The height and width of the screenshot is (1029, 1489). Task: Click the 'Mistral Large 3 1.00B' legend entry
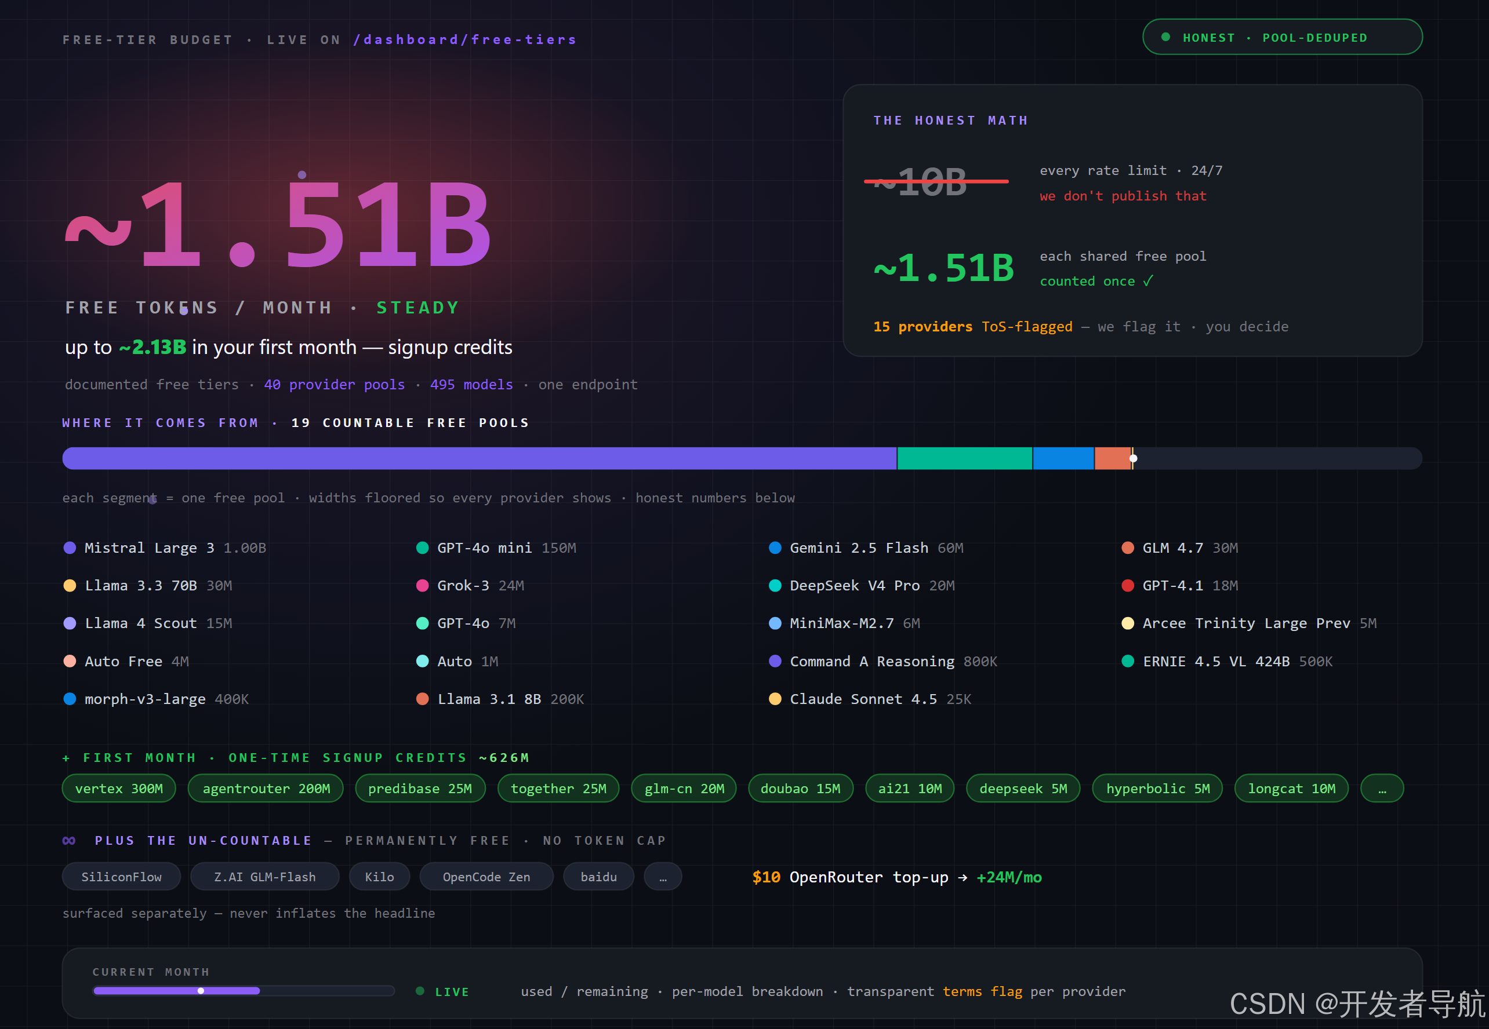tap(165, 548)
